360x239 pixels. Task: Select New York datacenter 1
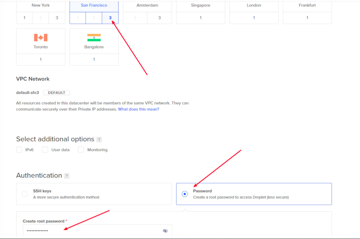pos(24,18)
